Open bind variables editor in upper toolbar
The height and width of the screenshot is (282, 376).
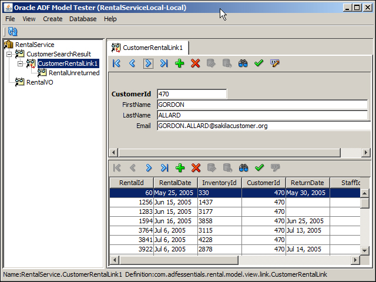coord(275,63)
